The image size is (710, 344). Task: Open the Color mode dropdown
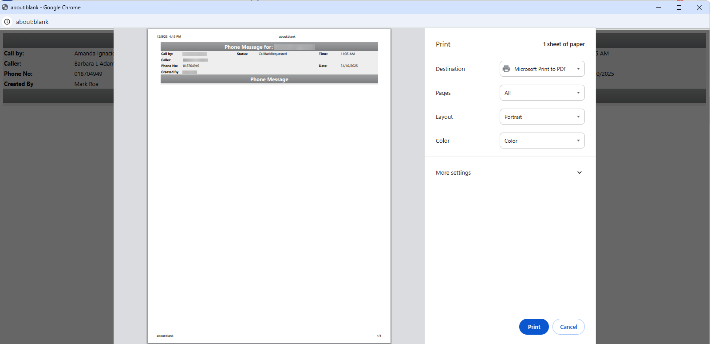[x=542, y=141]
